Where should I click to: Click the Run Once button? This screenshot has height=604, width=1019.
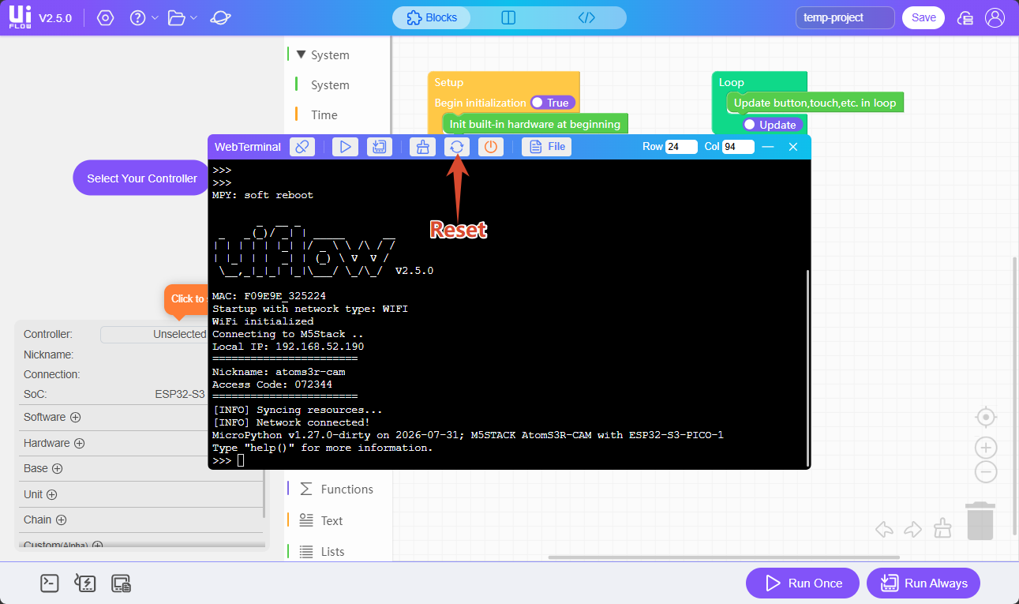click(x=803, y=583)
